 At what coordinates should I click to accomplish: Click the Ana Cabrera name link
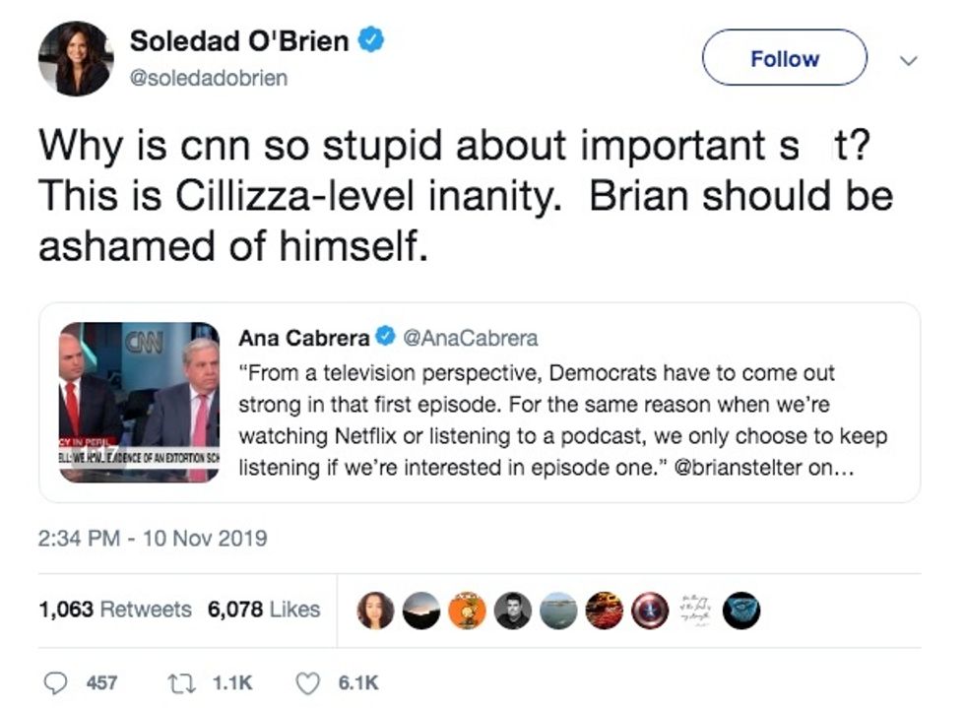point(303,339)
